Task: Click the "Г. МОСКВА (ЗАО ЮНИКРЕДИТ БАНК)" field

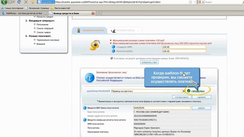Action: 172,112
